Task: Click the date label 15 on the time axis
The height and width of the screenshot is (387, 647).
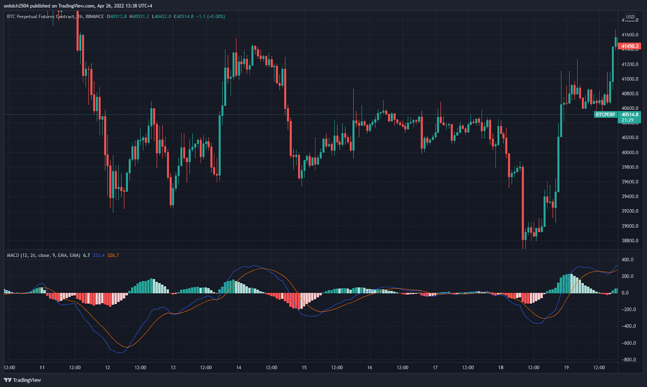Action: pyautogui.click(x=304, y=368)
